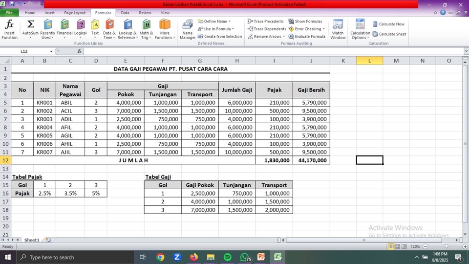Screen dimensions: 469x264
Task: Toggle Show Formulas
Action: coord(305,21)
